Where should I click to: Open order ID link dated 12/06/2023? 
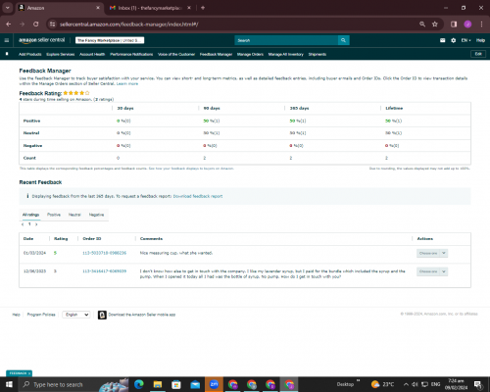tap(104, 271)
